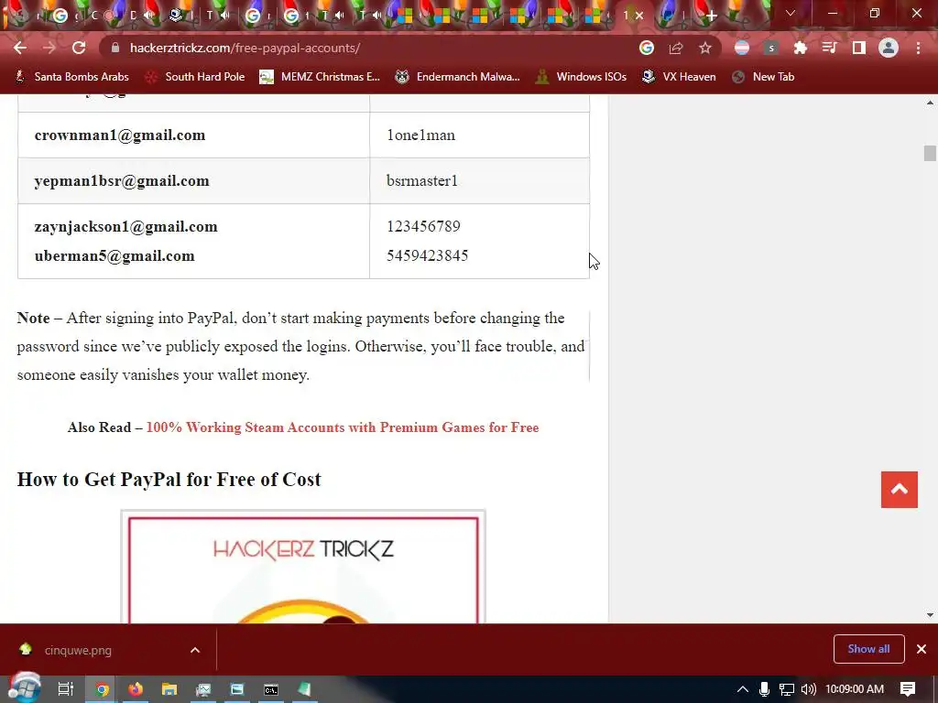Share this page using the share icon
Image resolution: width=938 pixels, height=703 pixels.
[x=676, y=48]
